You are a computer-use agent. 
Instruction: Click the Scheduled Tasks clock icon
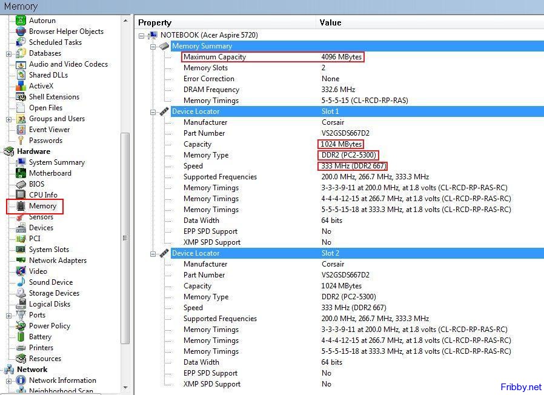pyautogui.click(x=21, y=42)
